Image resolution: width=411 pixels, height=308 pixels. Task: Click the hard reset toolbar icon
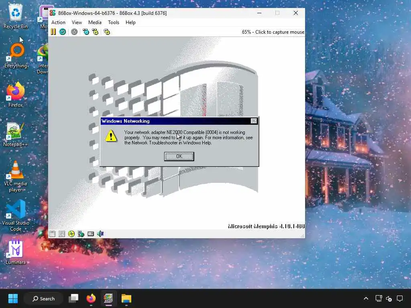click(x=63, y=32)
